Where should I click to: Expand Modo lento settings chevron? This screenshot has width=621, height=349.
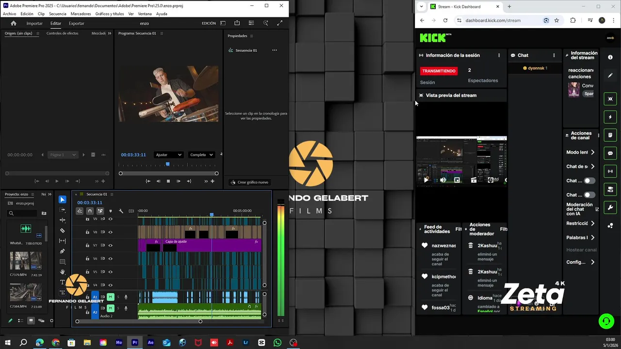592,152
